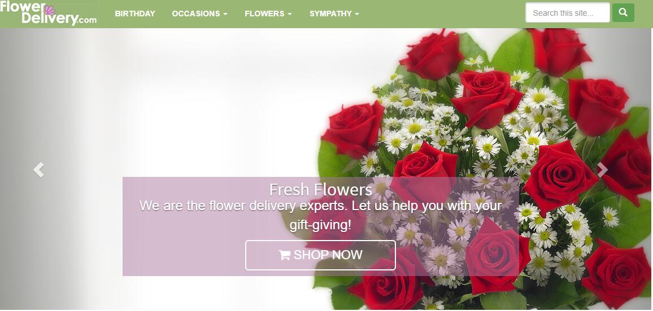Viewport: 653px width, 311px height.
Task: Advance the carousel with right chevron
Action: [602, 170]
